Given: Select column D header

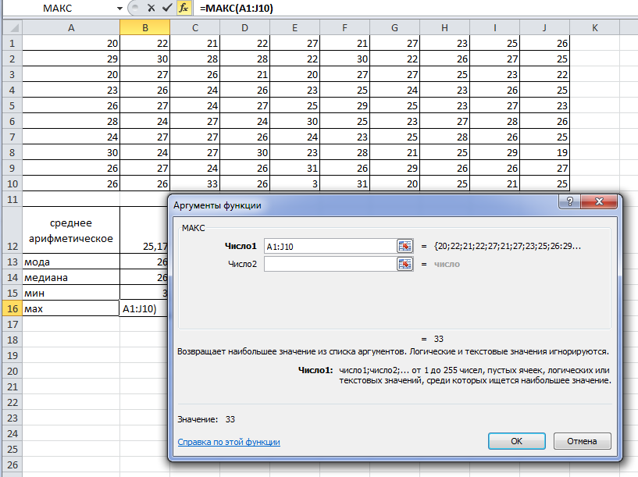Looking at the screenshot, I should point(245,27).
